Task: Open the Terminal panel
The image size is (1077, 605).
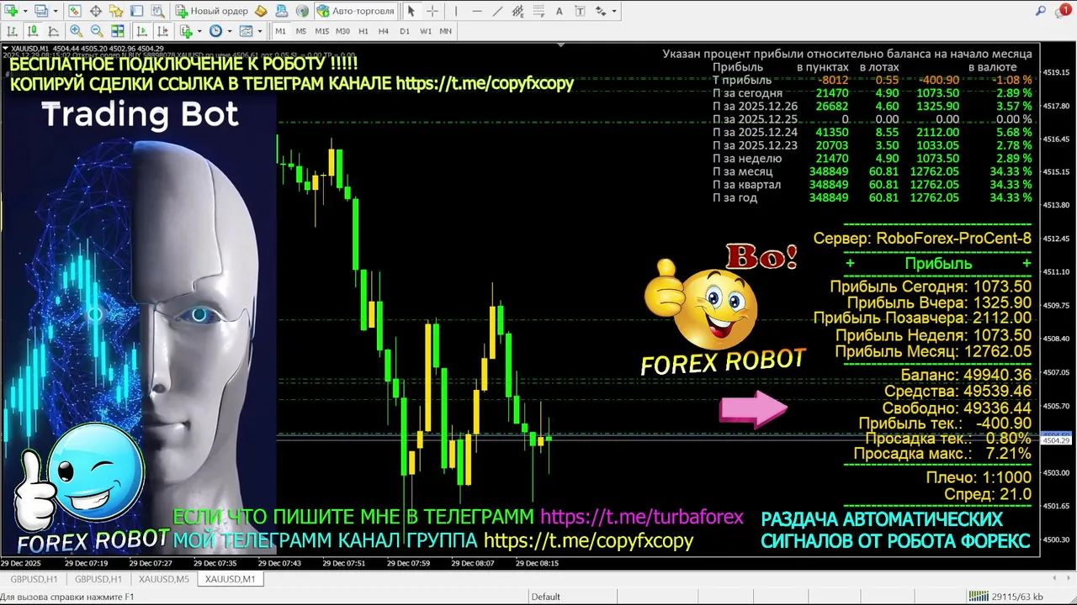Action: coord(136,11)
